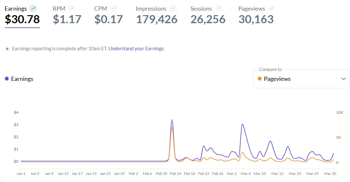Click the Feb 14 earnings peak on chart

coord(172,120)
